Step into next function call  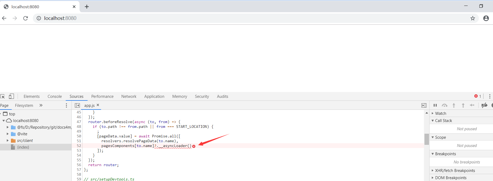click(454, 105)
